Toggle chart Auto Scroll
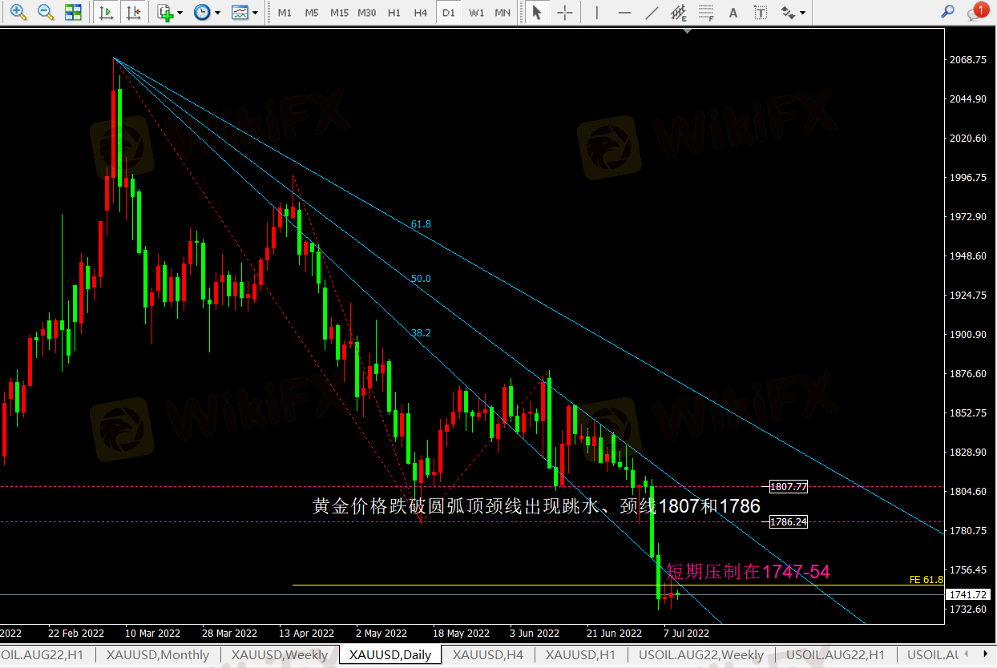997x668 pixels. [106, 12]
